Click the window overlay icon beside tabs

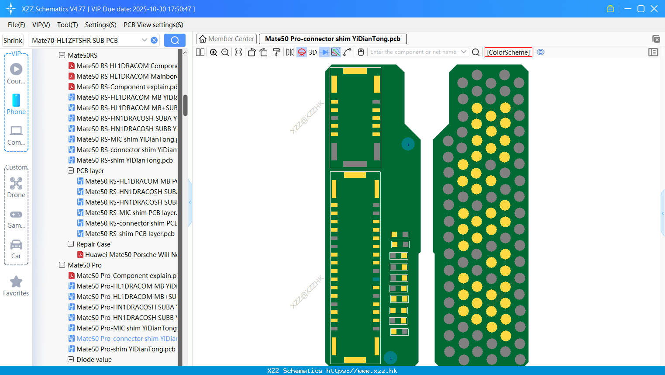click(656, 39)
